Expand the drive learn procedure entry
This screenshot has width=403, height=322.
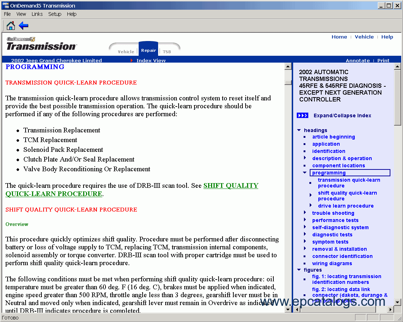(311, 205)
